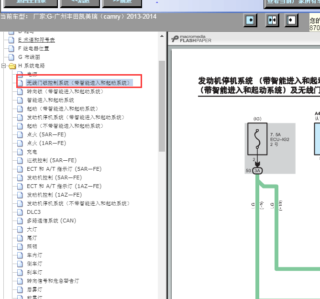The image size is (320, 299).
Task: Click the 3A connector in the diagram
Action: [x=257, y=171]
